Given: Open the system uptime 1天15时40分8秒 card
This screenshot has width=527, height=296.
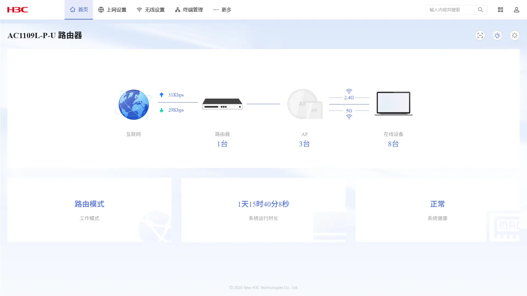Looking at the screenshot, I should (263, 210).
